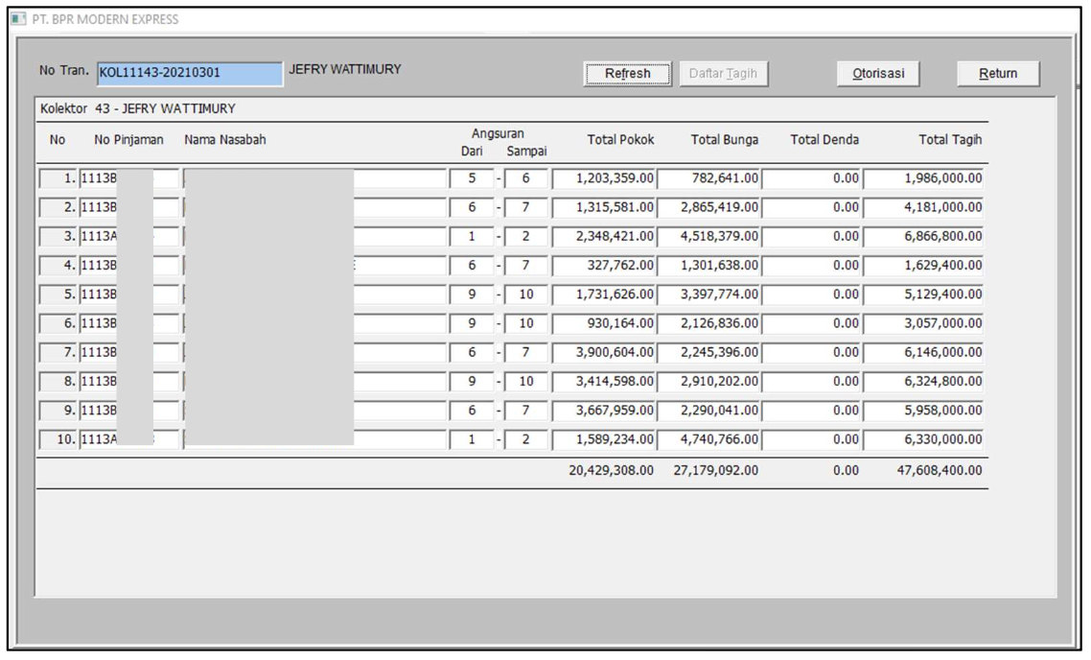Click Total Bunga value 4,740,766.00
This screenshot has width=1091, height=660.
point(710,440)
